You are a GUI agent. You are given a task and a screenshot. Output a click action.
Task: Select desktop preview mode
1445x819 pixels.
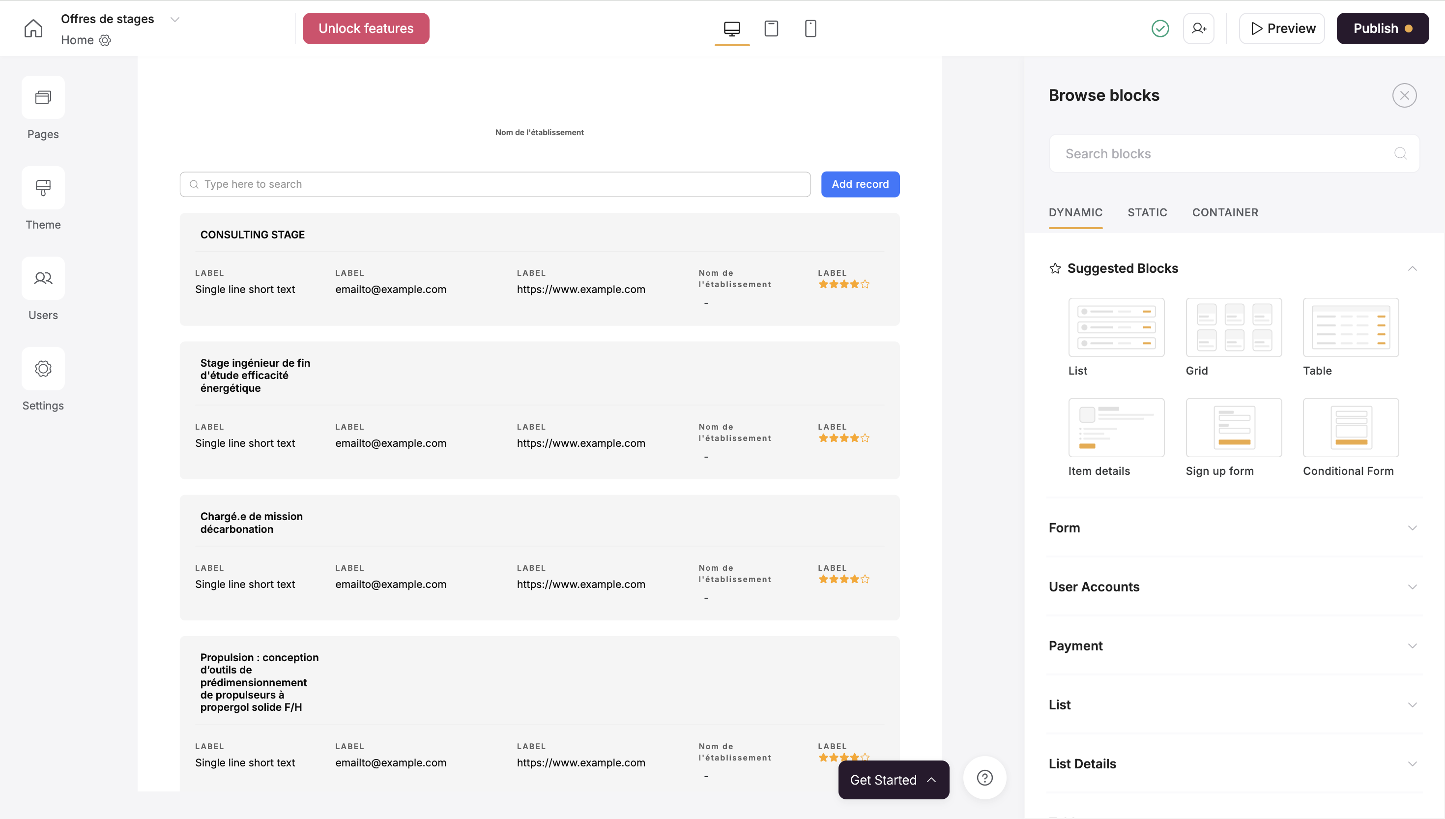pos(731,28)
